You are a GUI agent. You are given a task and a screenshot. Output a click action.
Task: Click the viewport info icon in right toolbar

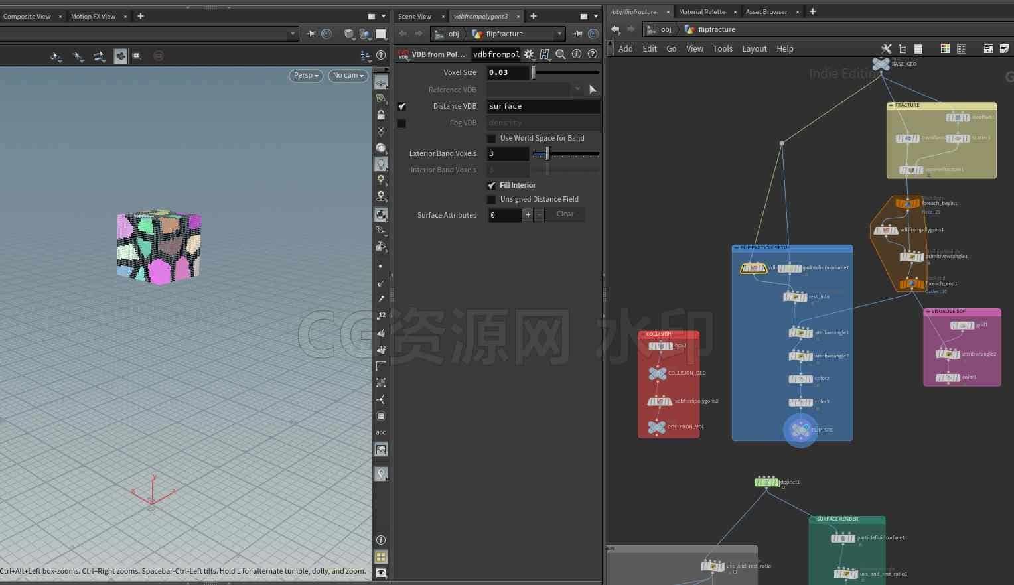(381, 540)
